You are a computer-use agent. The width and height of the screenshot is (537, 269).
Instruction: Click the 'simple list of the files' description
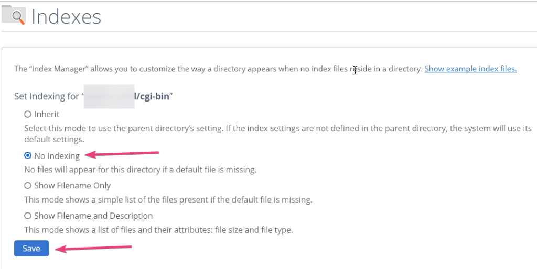coord(168,199)
